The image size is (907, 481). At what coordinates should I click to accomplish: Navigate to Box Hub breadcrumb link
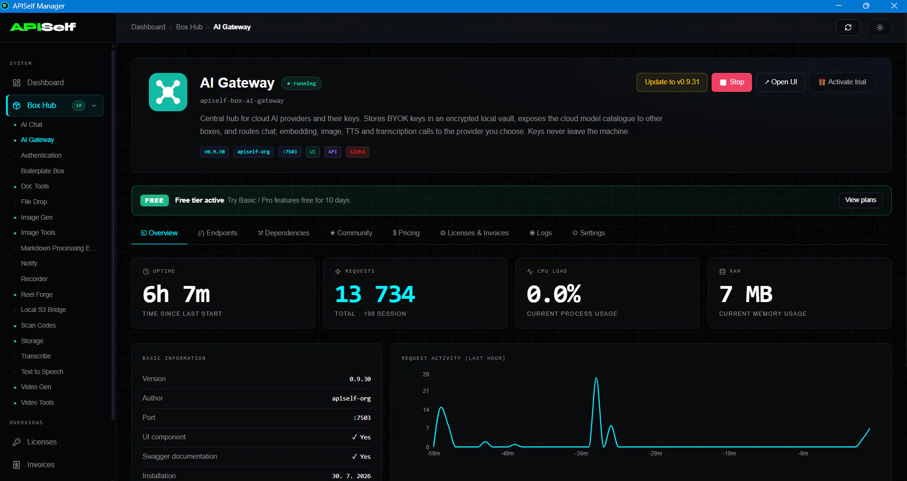[x=189, y=27]
